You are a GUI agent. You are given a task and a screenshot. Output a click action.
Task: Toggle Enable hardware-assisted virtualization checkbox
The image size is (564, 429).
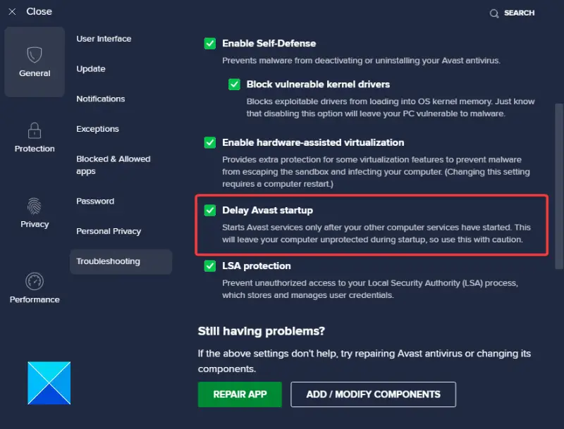point(210,142)
